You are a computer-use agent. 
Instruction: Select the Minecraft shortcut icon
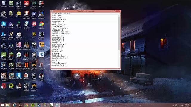coord(11,56)
